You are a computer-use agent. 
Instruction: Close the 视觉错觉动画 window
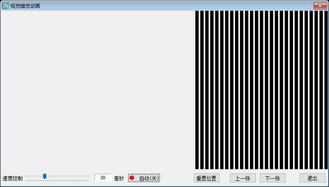pos(320,6)
